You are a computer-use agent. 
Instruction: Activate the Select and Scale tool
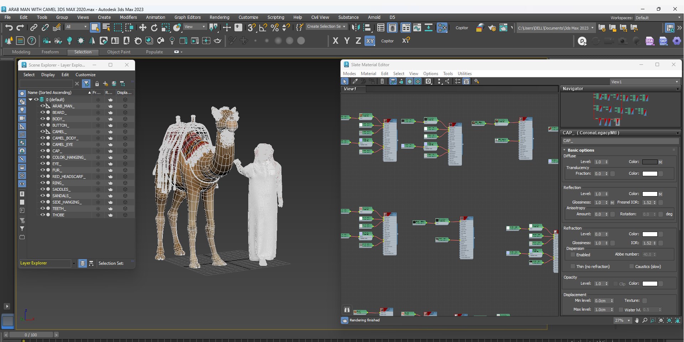point(166,27)
